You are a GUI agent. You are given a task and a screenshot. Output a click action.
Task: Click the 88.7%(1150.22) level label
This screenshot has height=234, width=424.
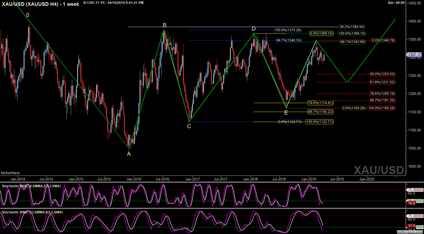point(320,112)
